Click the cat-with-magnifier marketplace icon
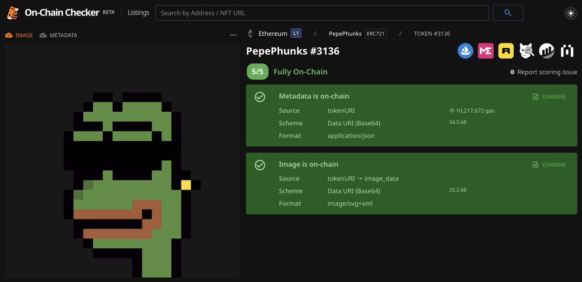Image resolution: width=582 pixels, height=282 pixels. 526,50
